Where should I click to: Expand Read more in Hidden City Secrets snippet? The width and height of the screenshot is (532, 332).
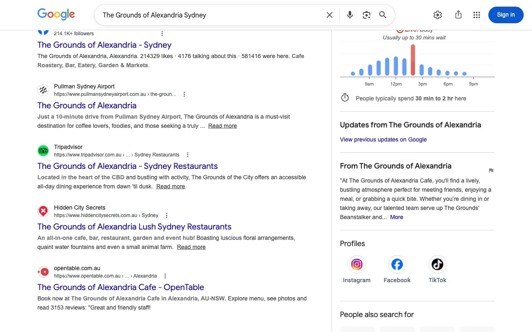tap(191, 247)
